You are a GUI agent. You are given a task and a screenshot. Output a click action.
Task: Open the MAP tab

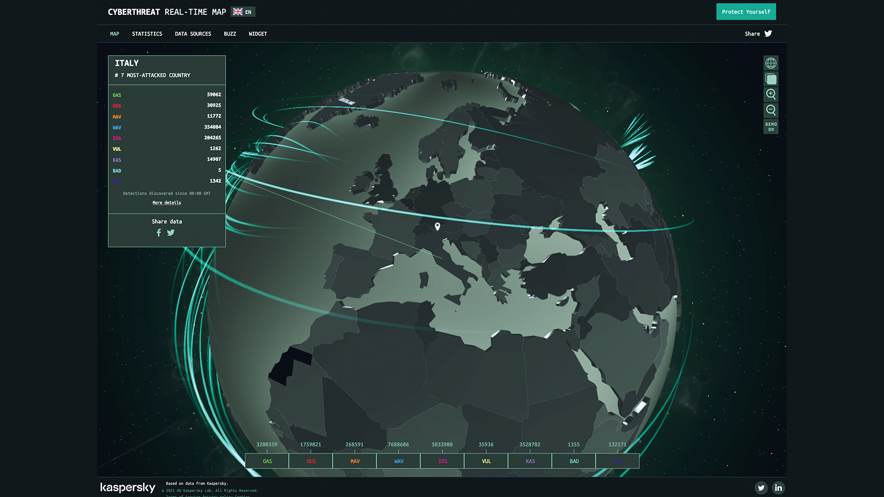coord(115,34)
